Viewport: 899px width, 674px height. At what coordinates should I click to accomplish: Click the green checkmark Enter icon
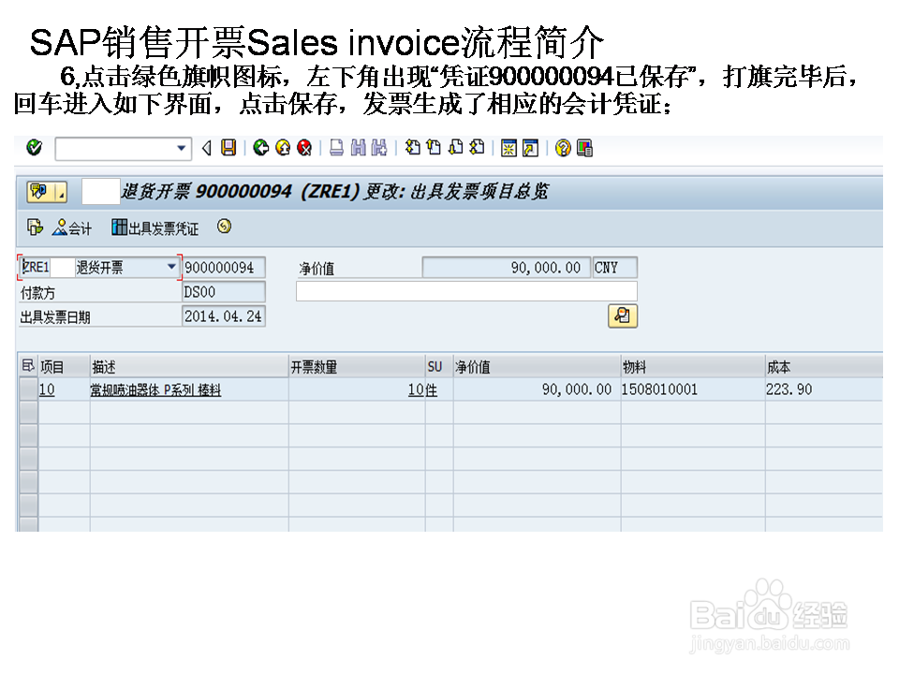coord(34,148)
